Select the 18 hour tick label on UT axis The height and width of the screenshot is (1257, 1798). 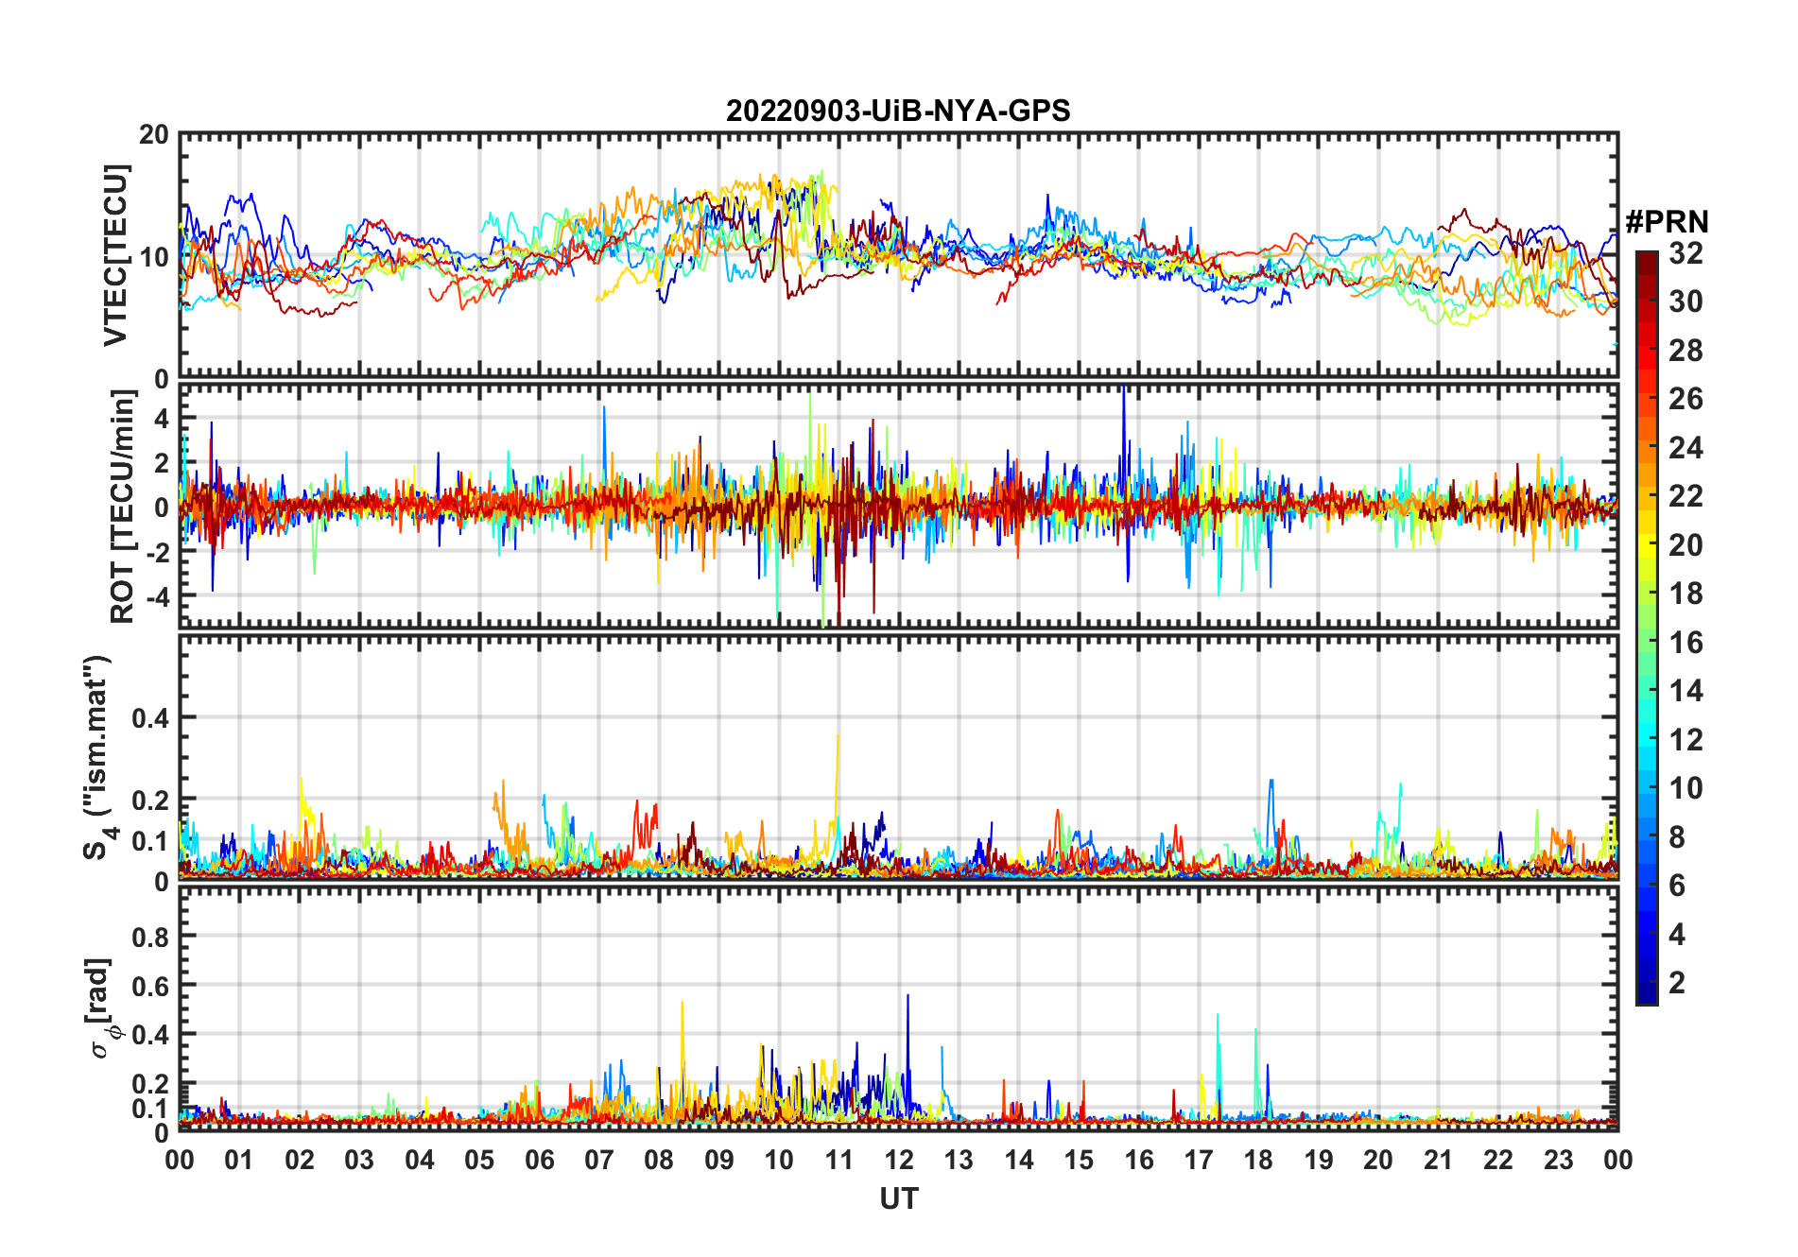[1258, 1160]
